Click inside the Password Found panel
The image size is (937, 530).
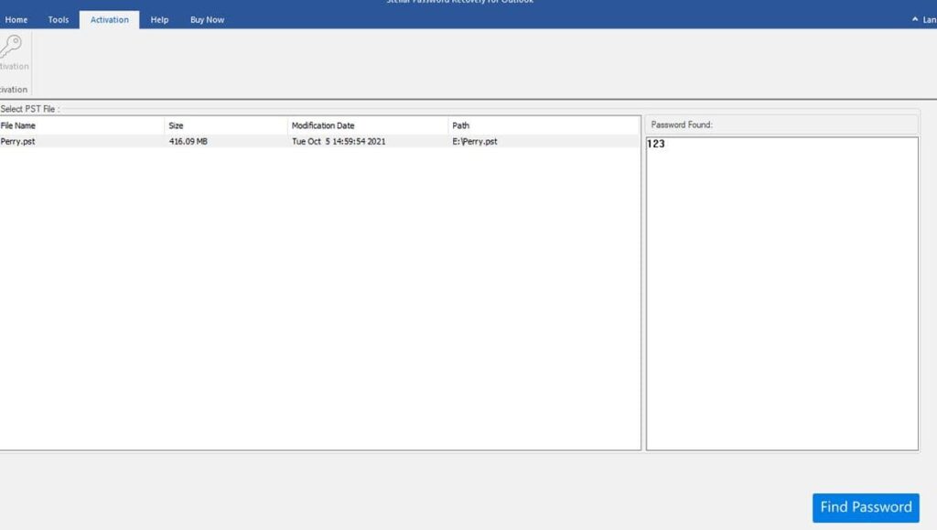pyautogui.click(x=782, y=293)
